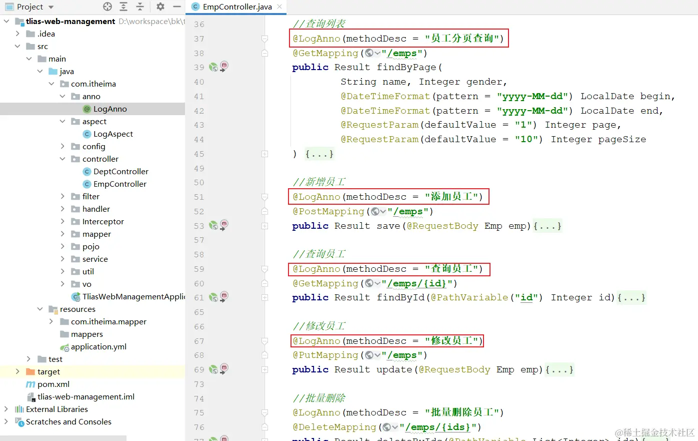Viewport: 698px width, 441px height.
Task: Click the globe icon in GetMapping /emps/{id}
Action: click(369, 283)
